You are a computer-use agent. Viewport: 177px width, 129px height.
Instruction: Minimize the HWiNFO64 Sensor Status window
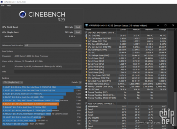(x=158, y=25)
